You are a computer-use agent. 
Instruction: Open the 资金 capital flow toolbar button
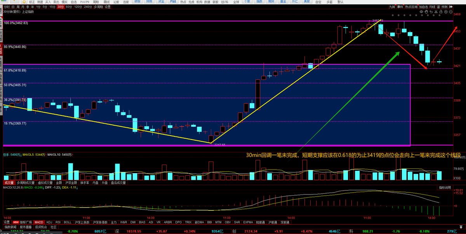coord(161,2)
